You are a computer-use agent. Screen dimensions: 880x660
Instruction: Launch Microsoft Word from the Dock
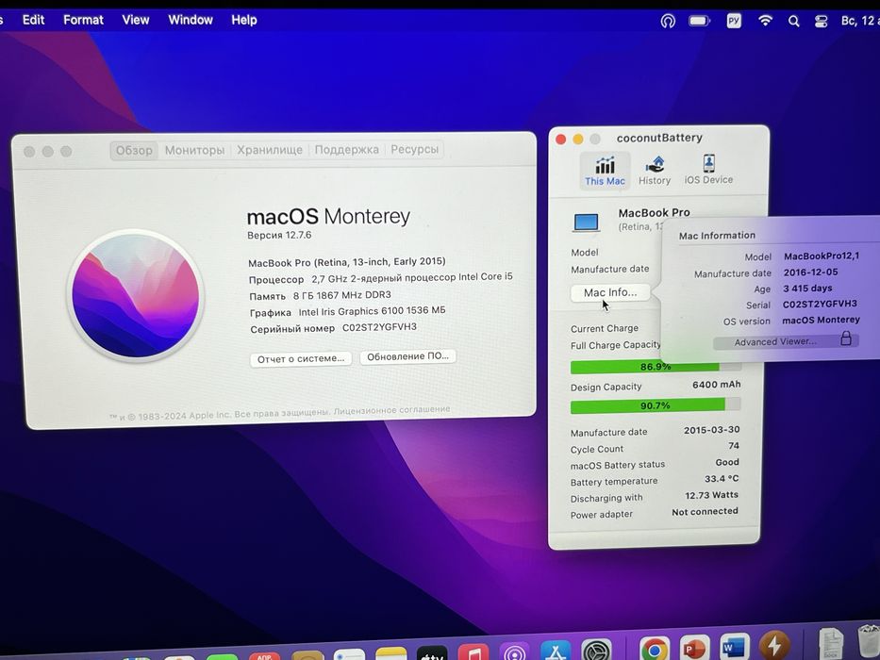click(734, 648)
